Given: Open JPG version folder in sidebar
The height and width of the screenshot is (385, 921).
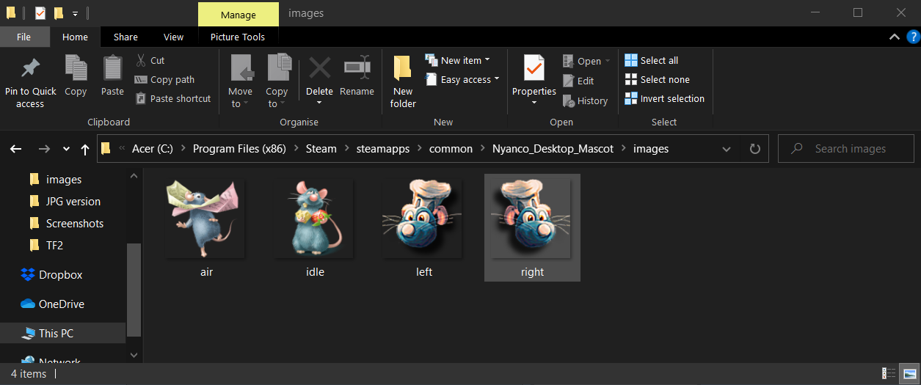Looking at the screenshot, I should (x=64, y=201).
